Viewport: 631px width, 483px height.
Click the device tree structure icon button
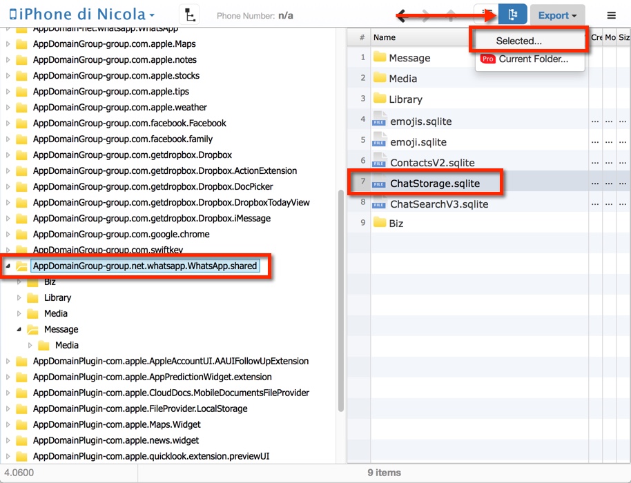click(x=189, y=15)
